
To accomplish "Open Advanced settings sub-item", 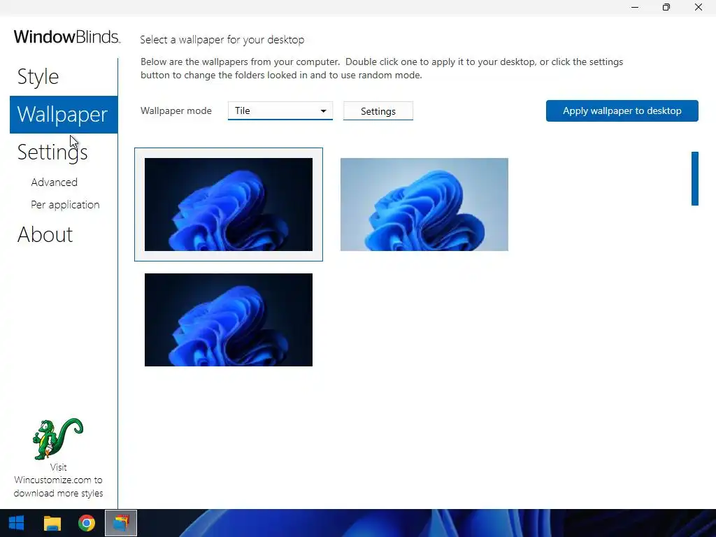I will click(54, 182).
